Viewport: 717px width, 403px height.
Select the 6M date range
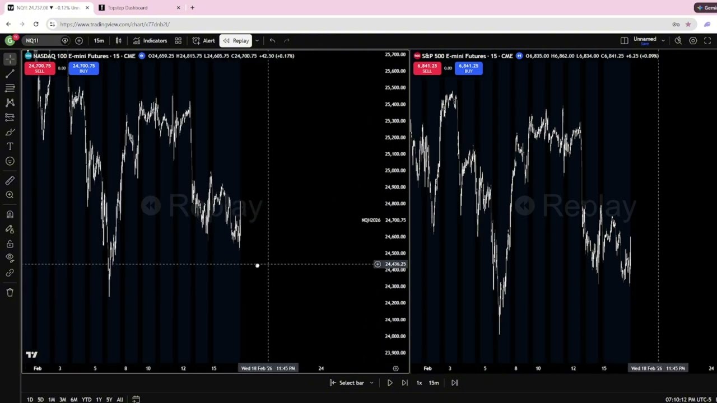tap(74, 400)
